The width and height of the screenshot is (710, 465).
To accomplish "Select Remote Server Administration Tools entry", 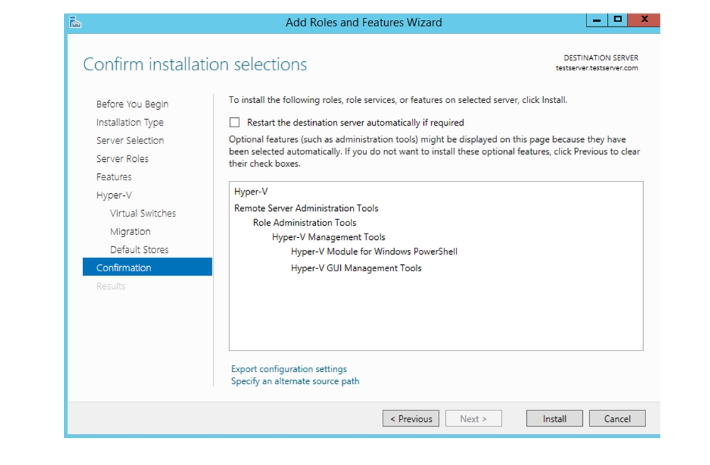I will coord(306,208).
